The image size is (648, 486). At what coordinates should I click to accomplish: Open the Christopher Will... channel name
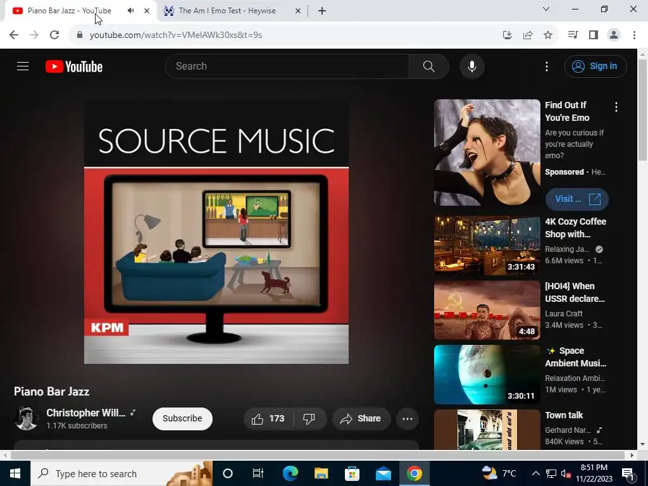coord(86,413)
